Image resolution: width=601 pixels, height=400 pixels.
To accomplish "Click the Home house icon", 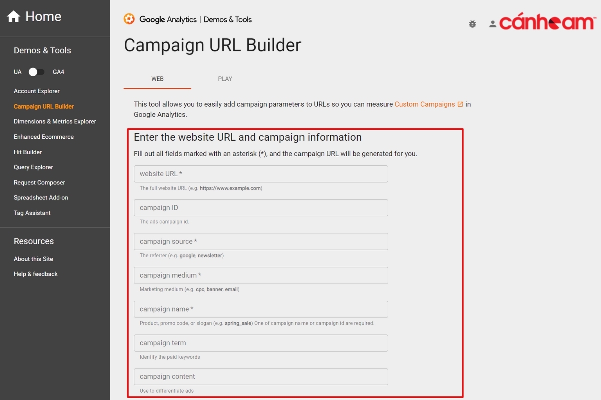I will (x=13, y=17).
